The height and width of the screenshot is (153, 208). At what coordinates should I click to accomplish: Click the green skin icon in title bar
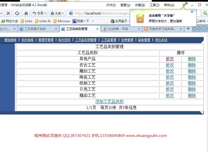(184, 5)
